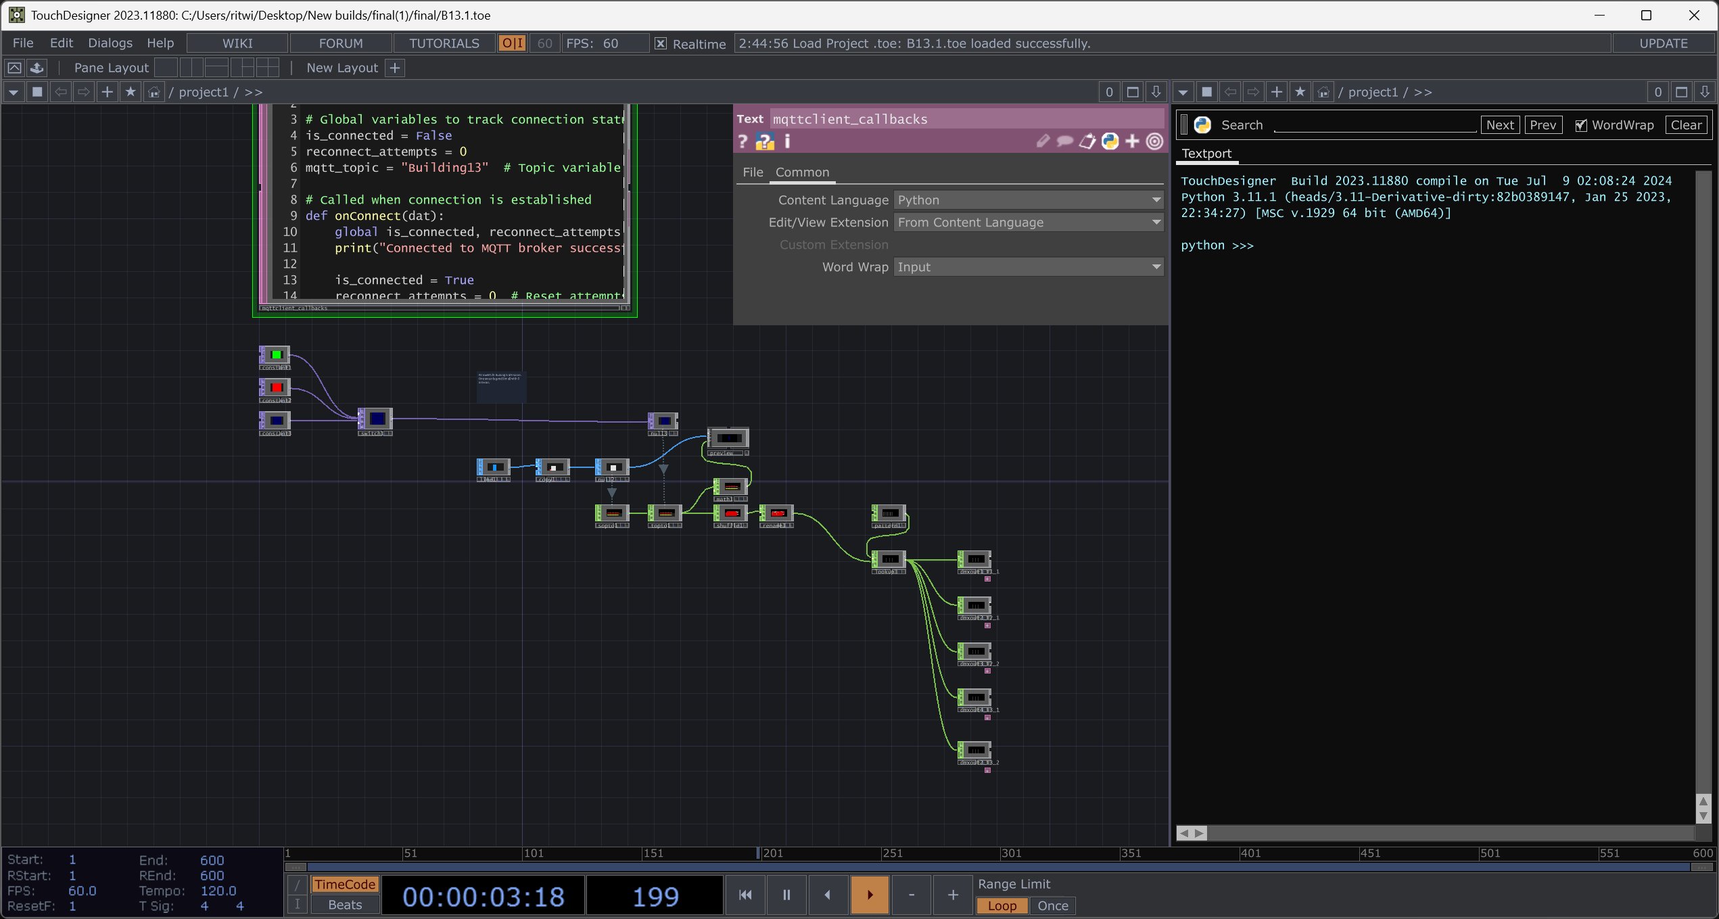Click bookmark star icon in left pane bar
This screenshot has height=919, width=1719.
pyautogui.click(x=131, y=92)
